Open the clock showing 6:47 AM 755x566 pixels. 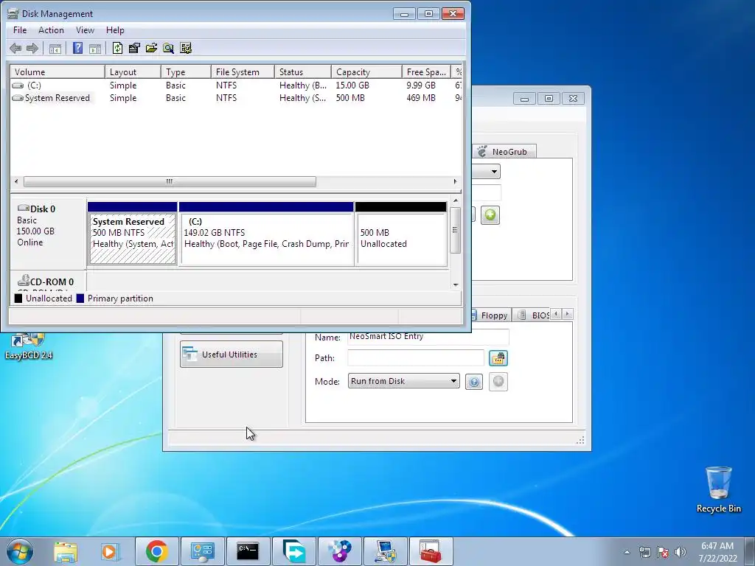pos(717,552)
